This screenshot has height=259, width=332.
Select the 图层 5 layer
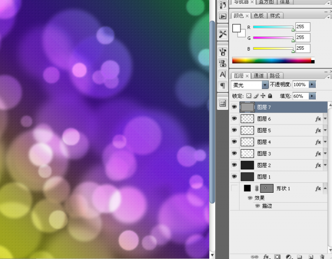[x=280, y=131]
